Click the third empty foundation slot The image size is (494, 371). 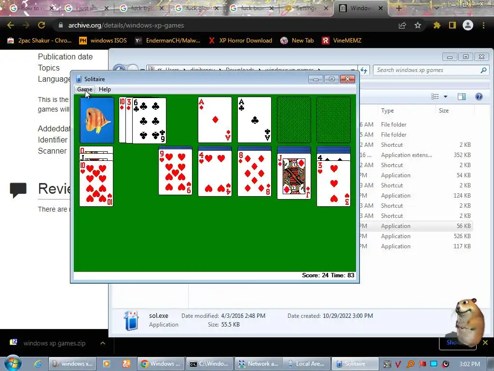coord(294,120)
